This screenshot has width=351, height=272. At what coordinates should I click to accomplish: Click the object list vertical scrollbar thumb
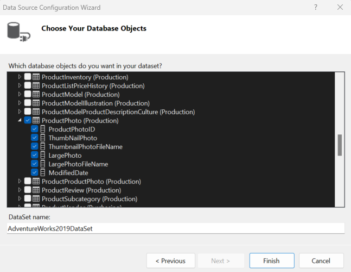click(340, 145)
